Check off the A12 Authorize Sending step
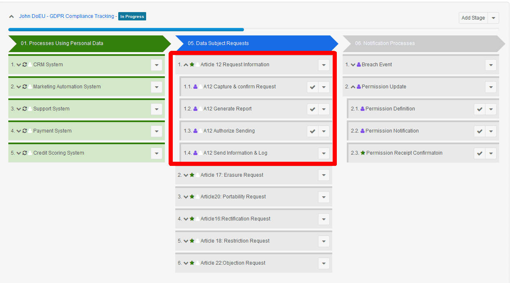The height and width of the screenshot is (283, 510). (312, 131)
